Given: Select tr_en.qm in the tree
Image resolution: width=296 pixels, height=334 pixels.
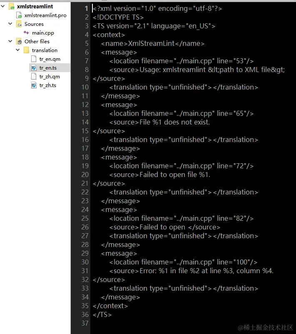Looking at the screenshot, I should pyautogui.click(x=50, y=59).
